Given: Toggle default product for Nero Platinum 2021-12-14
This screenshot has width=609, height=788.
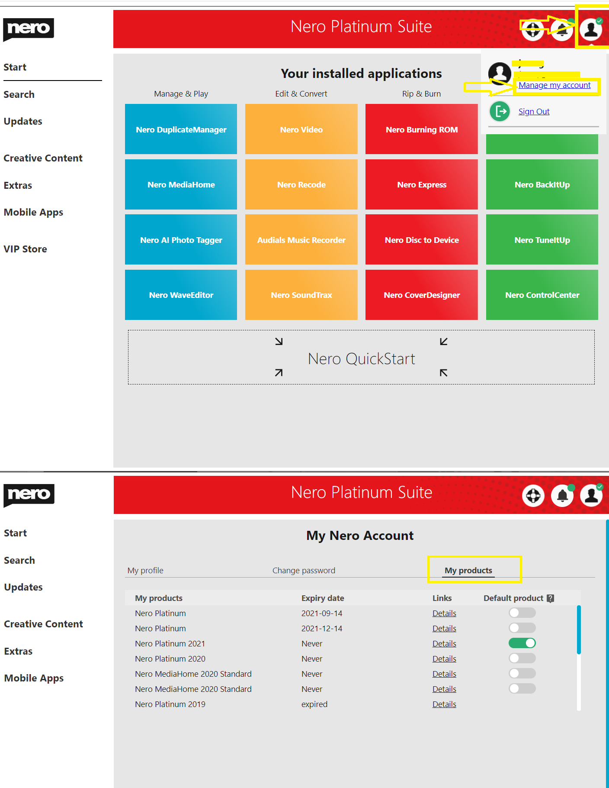Looking at the screenshot, I should pos(522,628).
